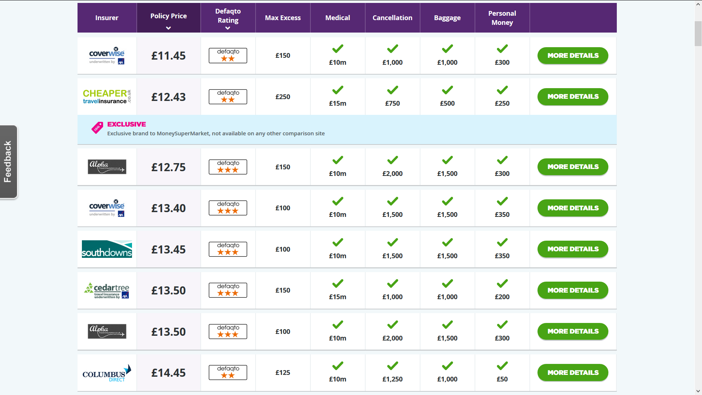
Task: Click the Cheaper Travel Insurance logo
Action: [x=106, y=97]
